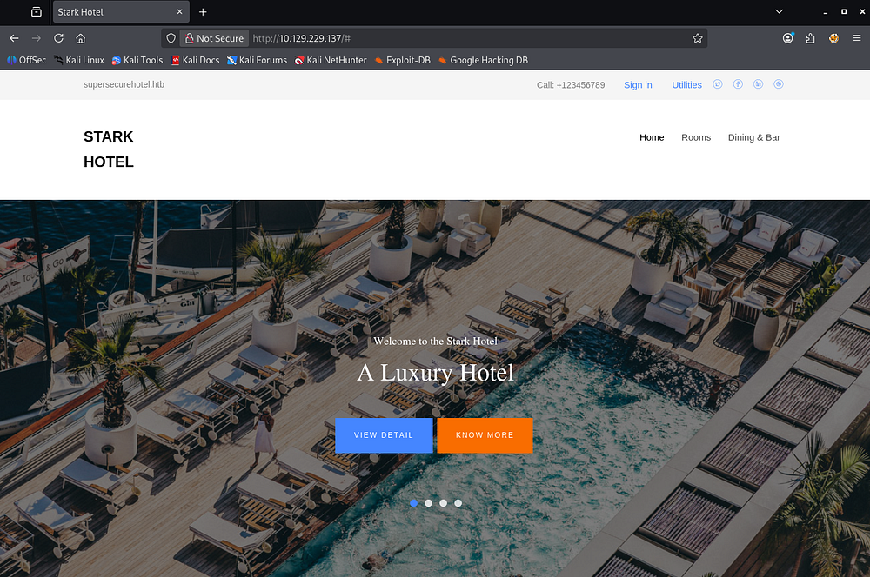Click the Sign in link
The width and height of the screenshot is (870, 577).
click(638, 85)
